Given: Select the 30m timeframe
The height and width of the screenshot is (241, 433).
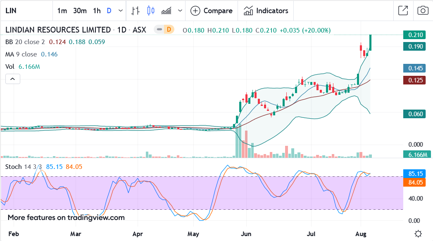Looking at the screenshot, I should tap(80, 11).
